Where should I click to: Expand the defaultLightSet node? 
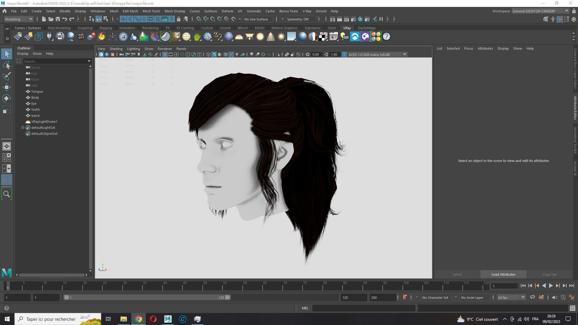click(23, 128)
